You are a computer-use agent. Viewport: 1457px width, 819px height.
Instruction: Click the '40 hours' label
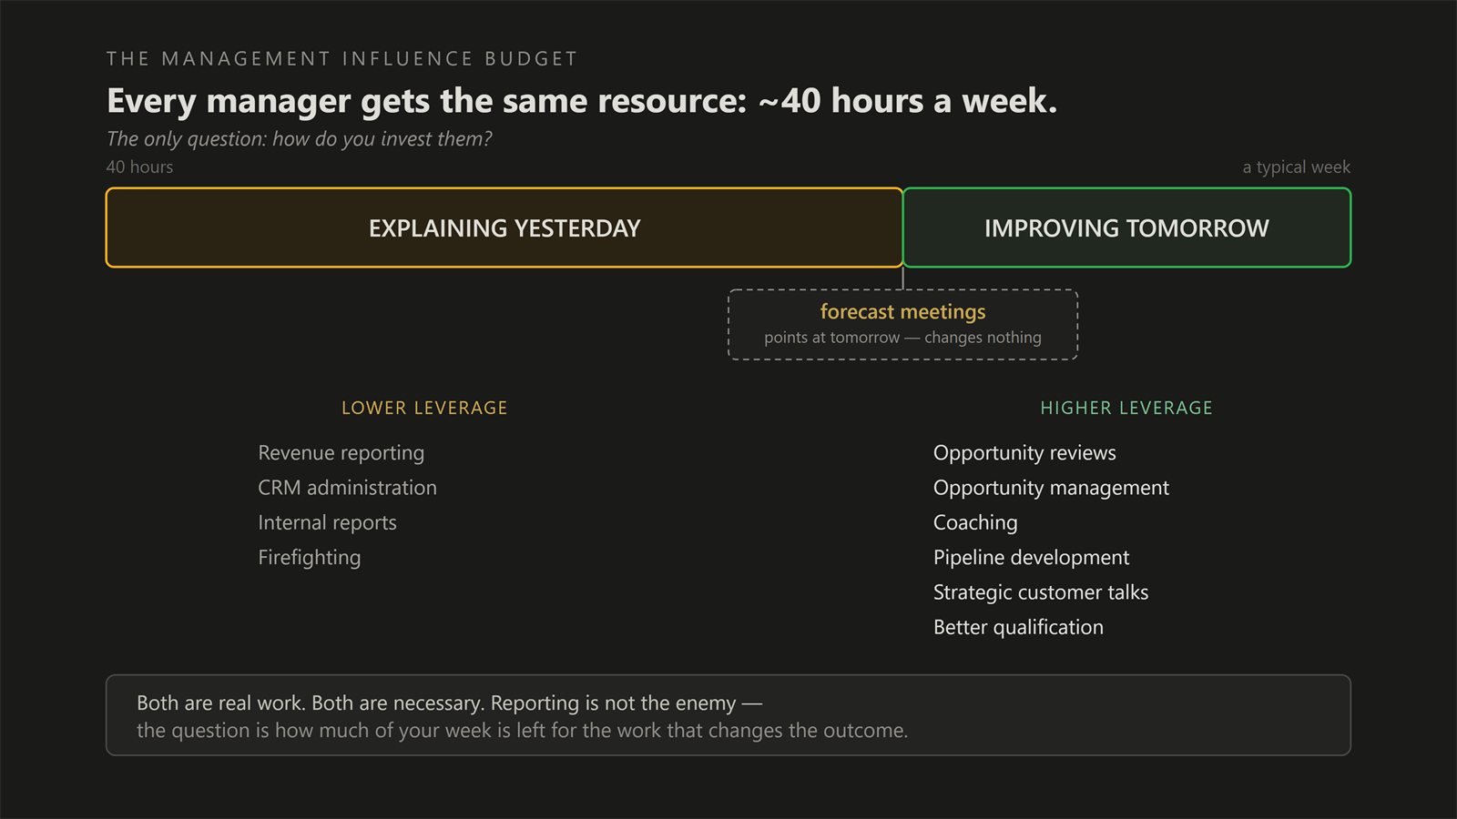click(x=139, y=167)
